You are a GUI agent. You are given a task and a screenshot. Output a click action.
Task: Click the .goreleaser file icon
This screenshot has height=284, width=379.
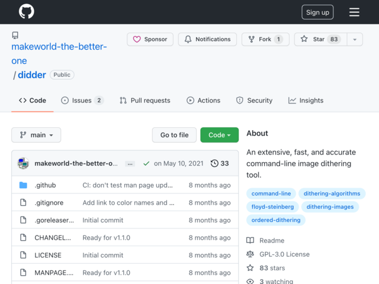(x=23, y=220)
